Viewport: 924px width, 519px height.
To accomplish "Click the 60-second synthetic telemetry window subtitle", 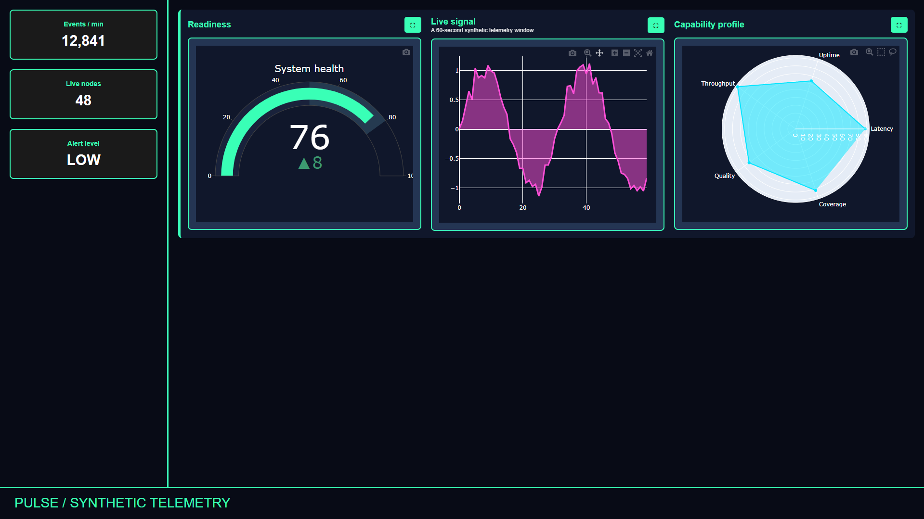I will click(x=482, y=30).
